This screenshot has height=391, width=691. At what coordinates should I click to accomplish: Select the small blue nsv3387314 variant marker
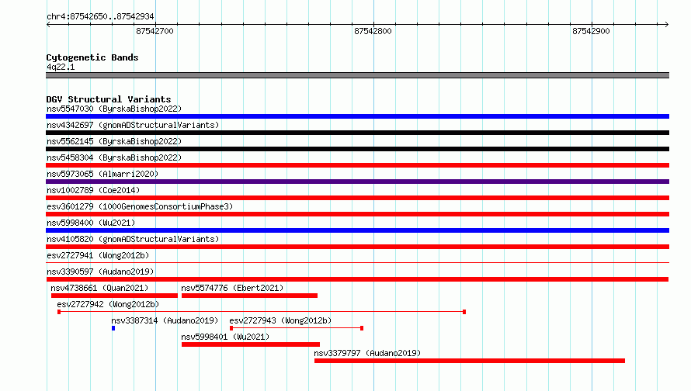coord(113,328)
